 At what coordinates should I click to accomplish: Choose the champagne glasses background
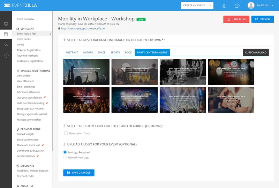click(135, 72)
